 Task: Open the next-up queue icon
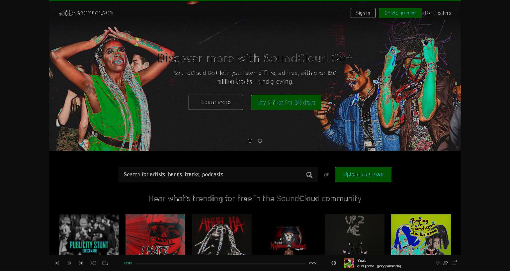(455, 263)
